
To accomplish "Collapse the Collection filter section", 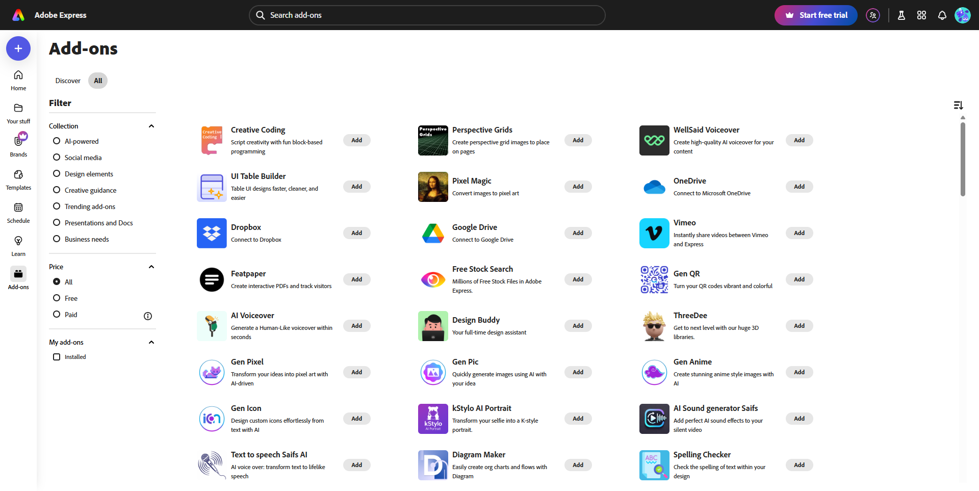I will (151, 126).
